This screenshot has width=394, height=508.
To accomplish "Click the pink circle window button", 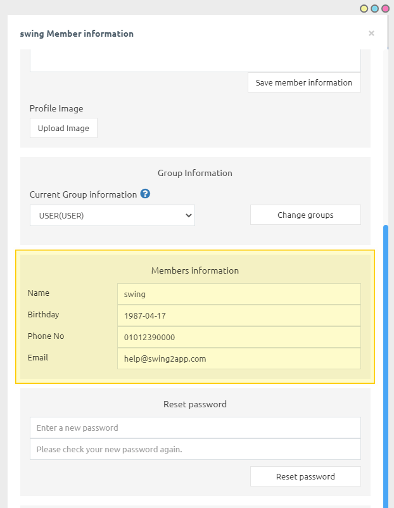I will click(x=385, y=8).
